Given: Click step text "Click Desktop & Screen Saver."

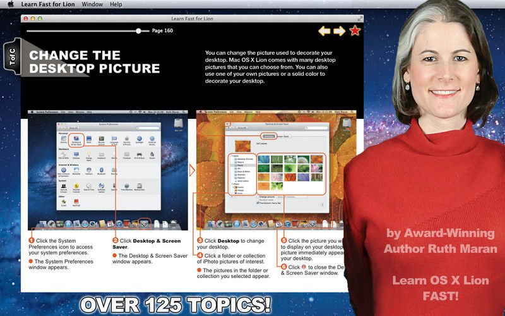Looking at the screenshot, I should coord(146,244).
